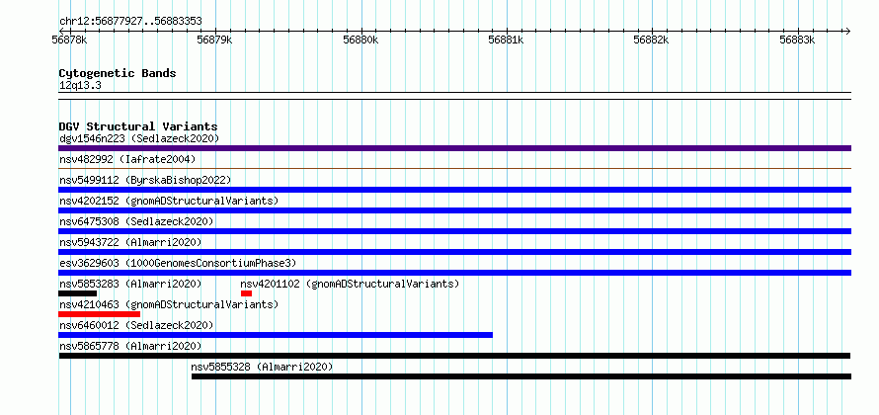Viewport: 879px width, 415px height.
Task: Select the 12q13.3 cytogenetic band bar
Action: 454,96
